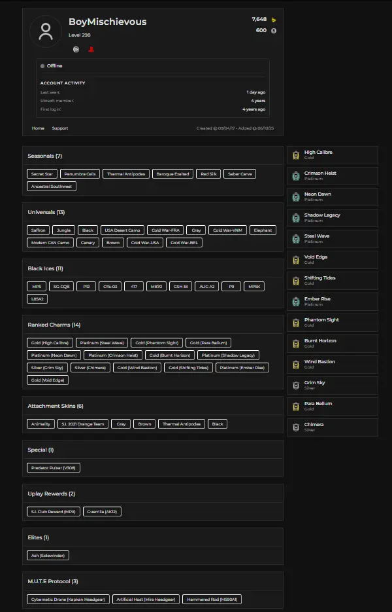392x612 pixels.
Task: Click Gold (High Calibre) ranked charm tag
Action: (50, 343)
